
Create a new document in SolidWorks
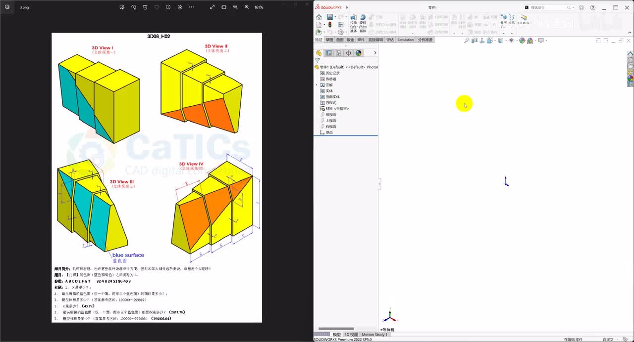pos(318,24)
